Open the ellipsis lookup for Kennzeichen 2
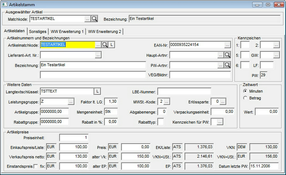Image resolution: width=286 pixels, height=175 pixels. tap(276, 45)
